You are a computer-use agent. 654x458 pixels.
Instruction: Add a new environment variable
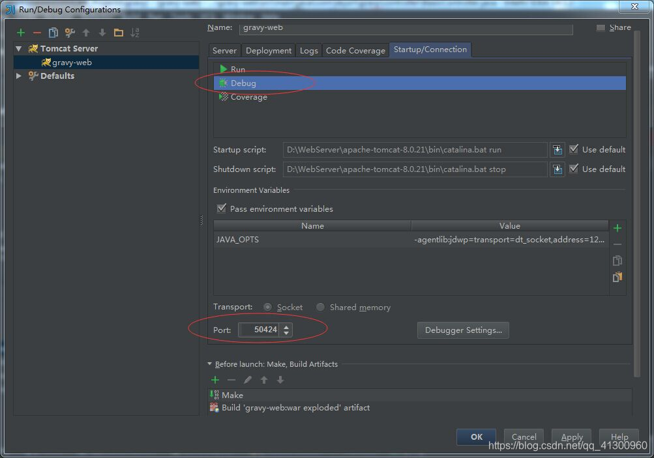[617, 228]
